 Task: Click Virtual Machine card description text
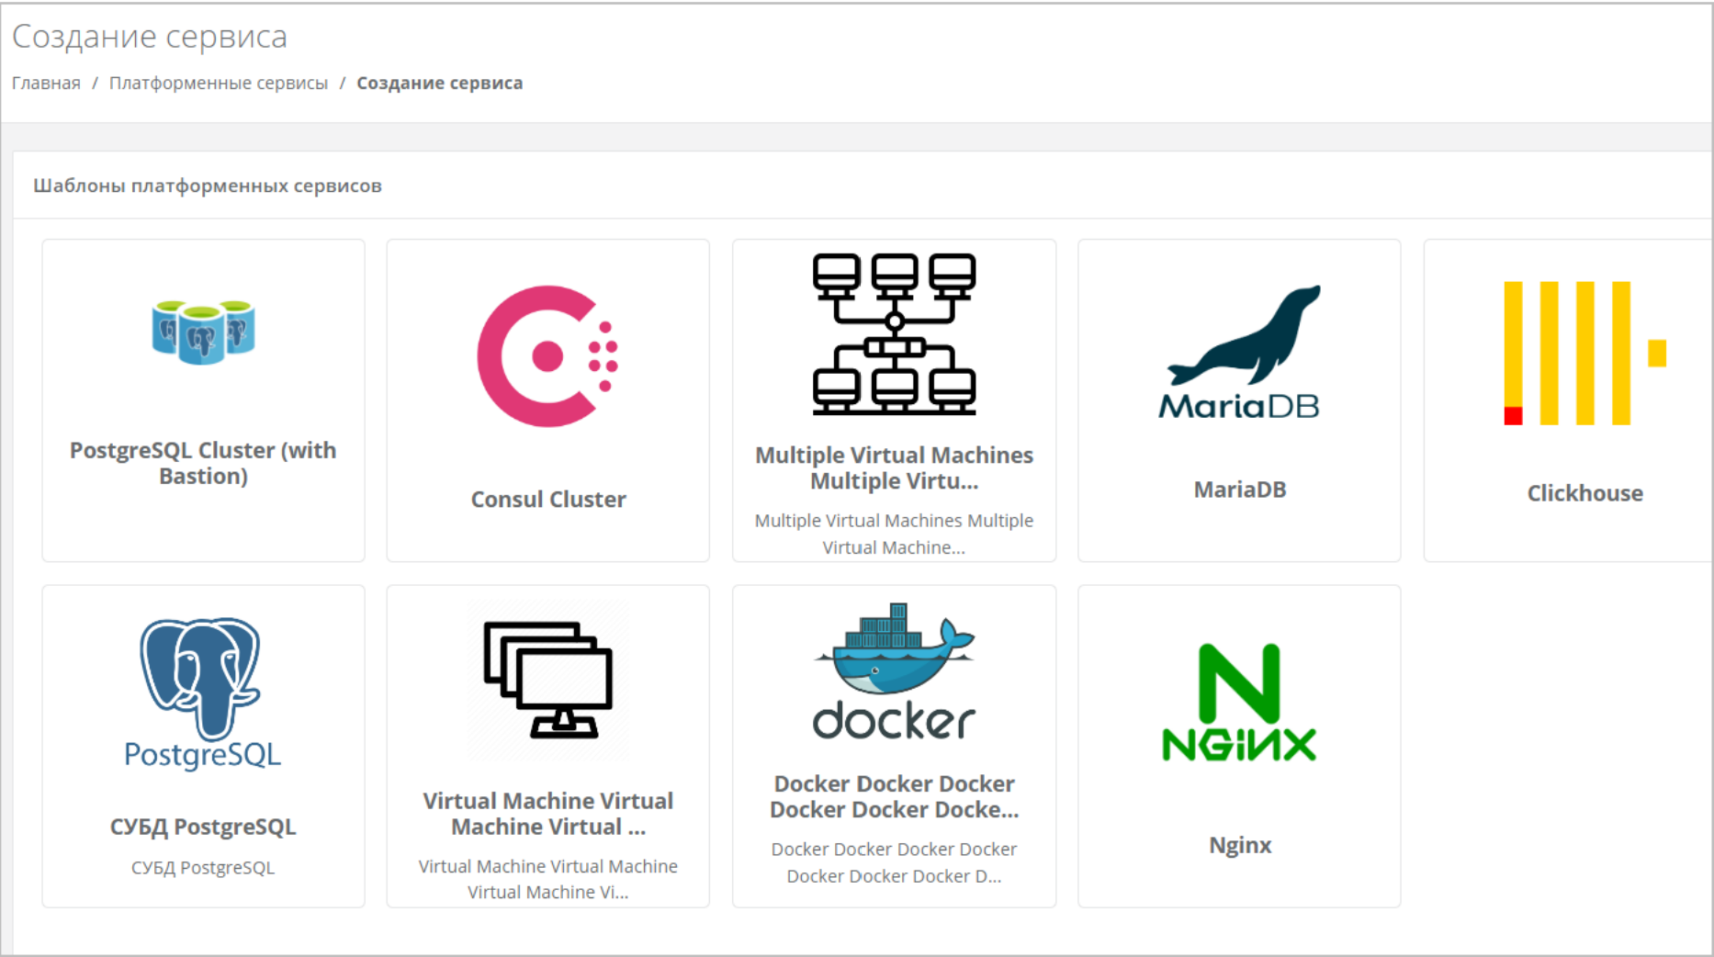point(548,879)
